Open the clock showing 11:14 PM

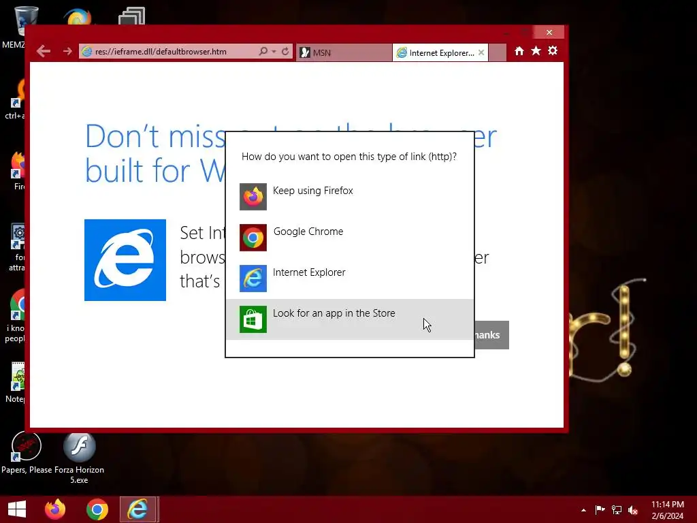(668, 509)
